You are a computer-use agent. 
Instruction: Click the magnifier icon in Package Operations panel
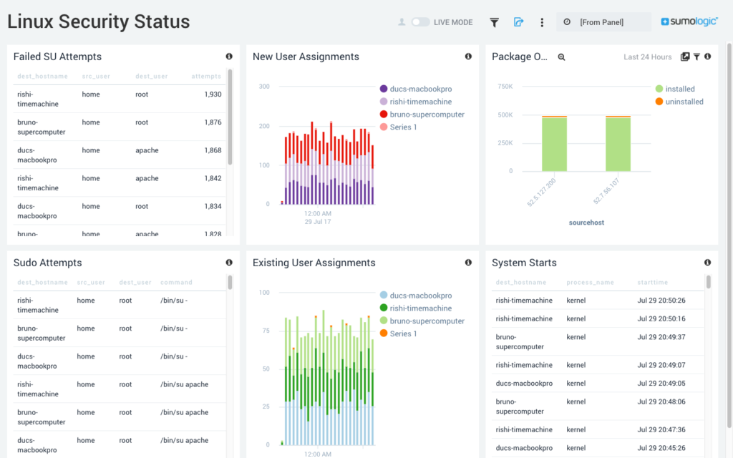pyautogui.click(x=561, y=57)
